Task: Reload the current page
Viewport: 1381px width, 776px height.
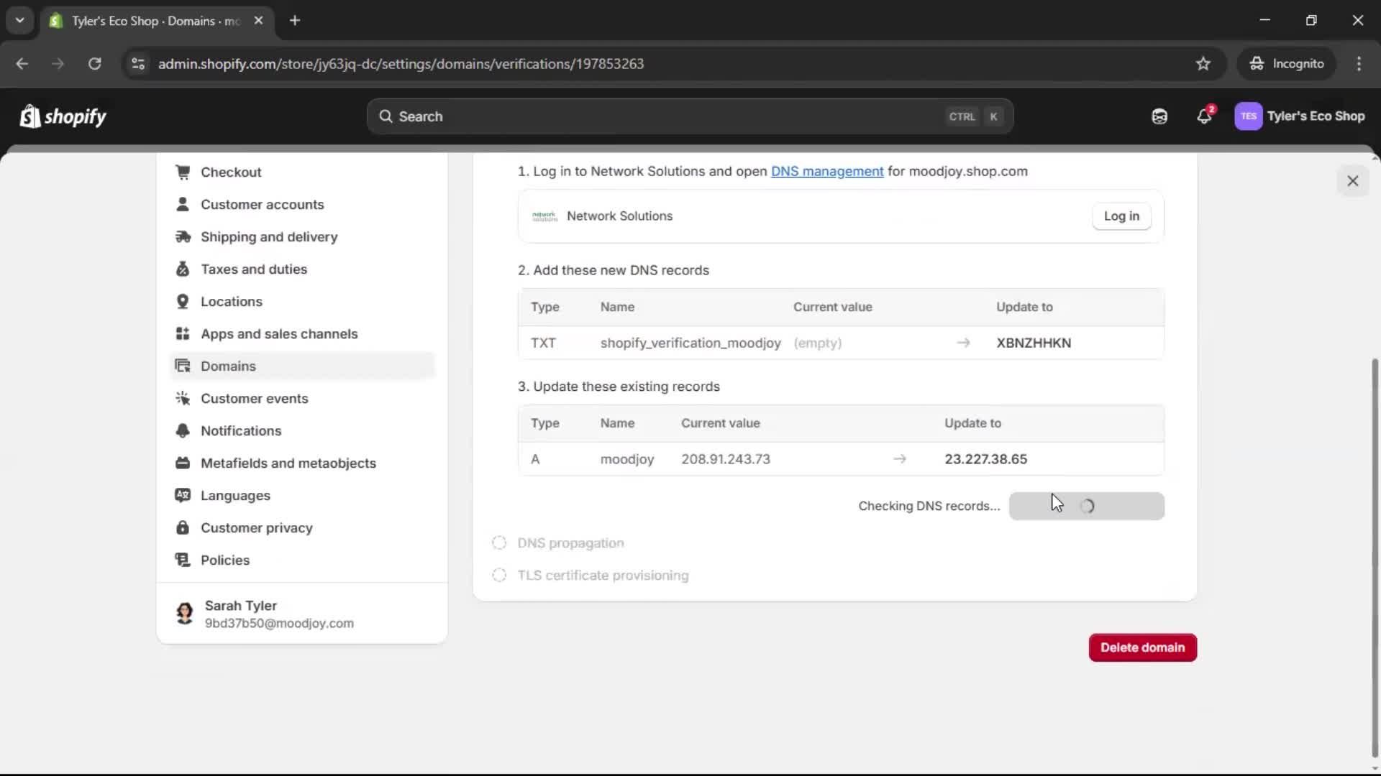Action: coord(94,63)
